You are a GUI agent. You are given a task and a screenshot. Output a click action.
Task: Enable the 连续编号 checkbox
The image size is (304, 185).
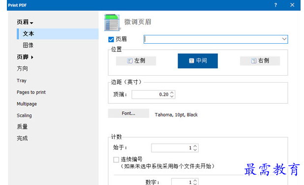116,159
